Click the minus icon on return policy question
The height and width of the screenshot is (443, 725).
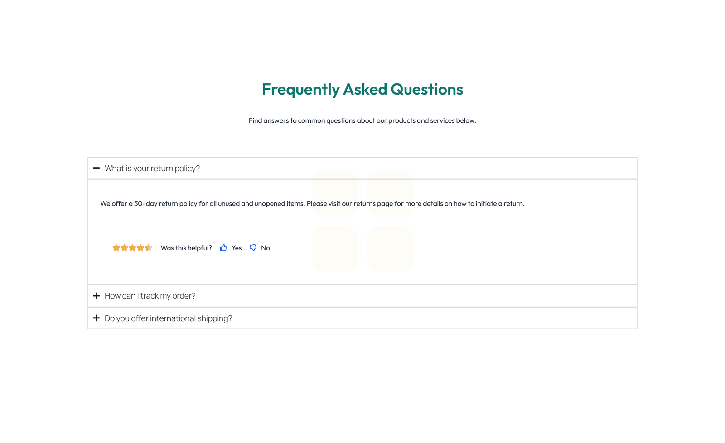(x=96, y=168)
